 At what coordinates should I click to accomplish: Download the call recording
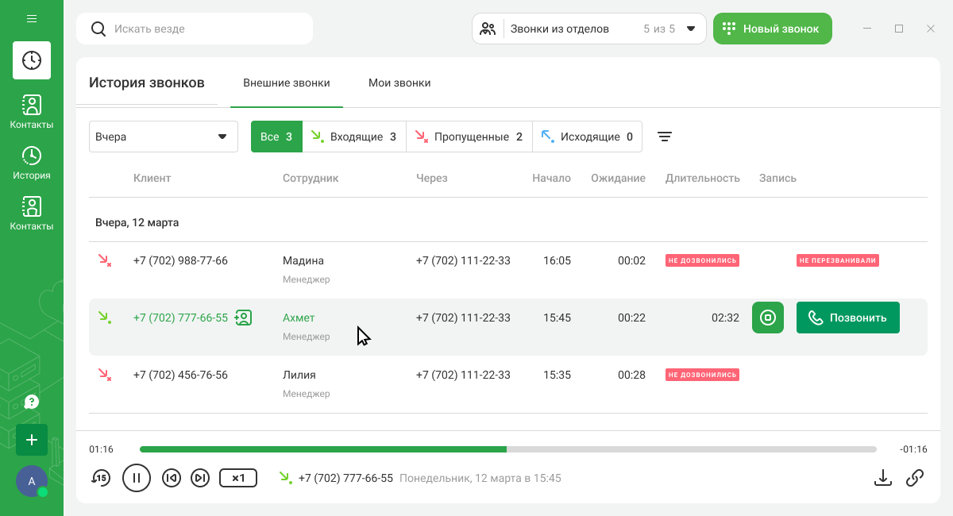coord(882,477)
